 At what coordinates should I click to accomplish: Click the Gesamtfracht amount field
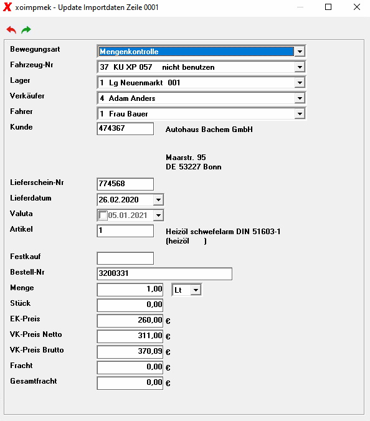click(130, 383)
